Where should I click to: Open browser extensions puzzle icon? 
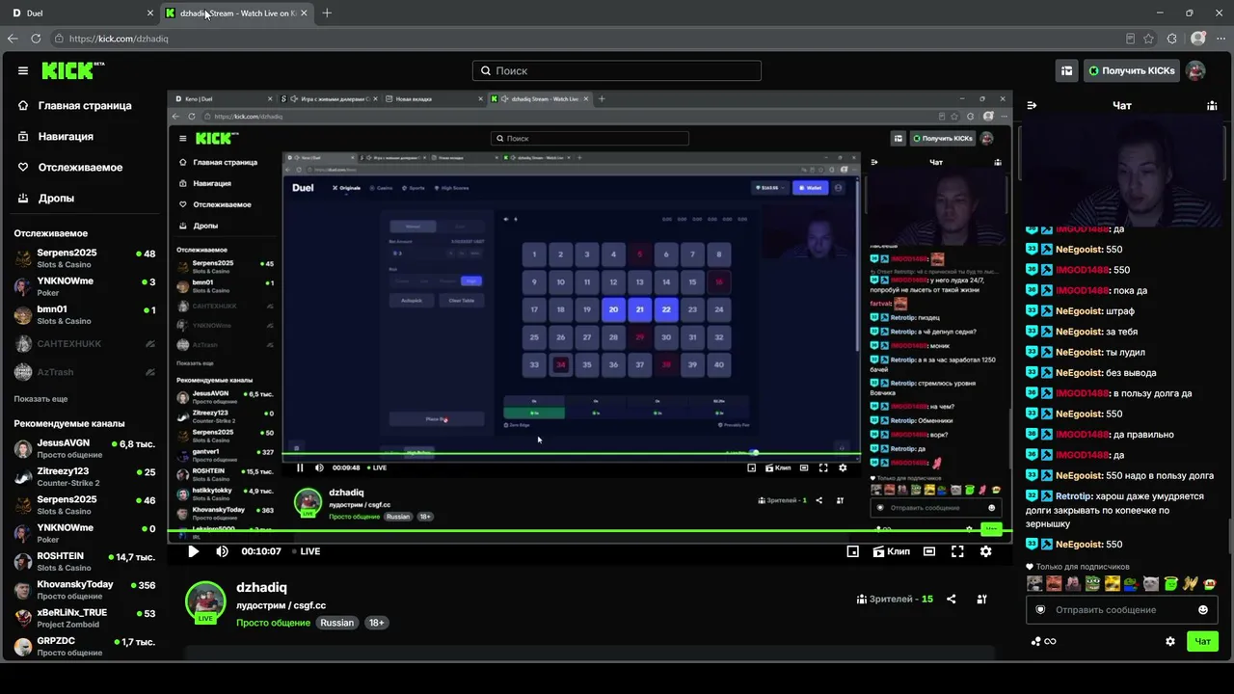pyautogui.click(x=1172, y=39)
